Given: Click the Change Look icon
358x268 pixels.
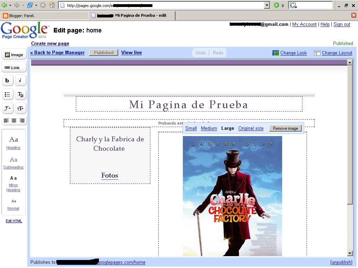Looking at the screenshot, I should [275, 53].
